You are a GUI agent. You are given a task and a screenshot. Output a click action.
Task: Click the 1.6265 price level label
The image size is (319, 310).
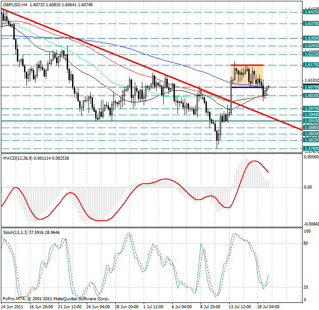(311, 45)
